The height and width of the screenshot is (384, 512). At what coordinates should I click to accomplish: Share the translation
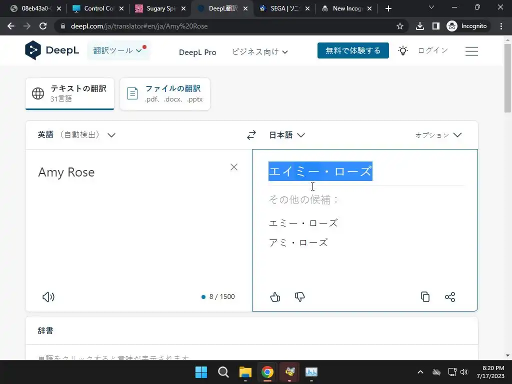(x=450, y=297)
